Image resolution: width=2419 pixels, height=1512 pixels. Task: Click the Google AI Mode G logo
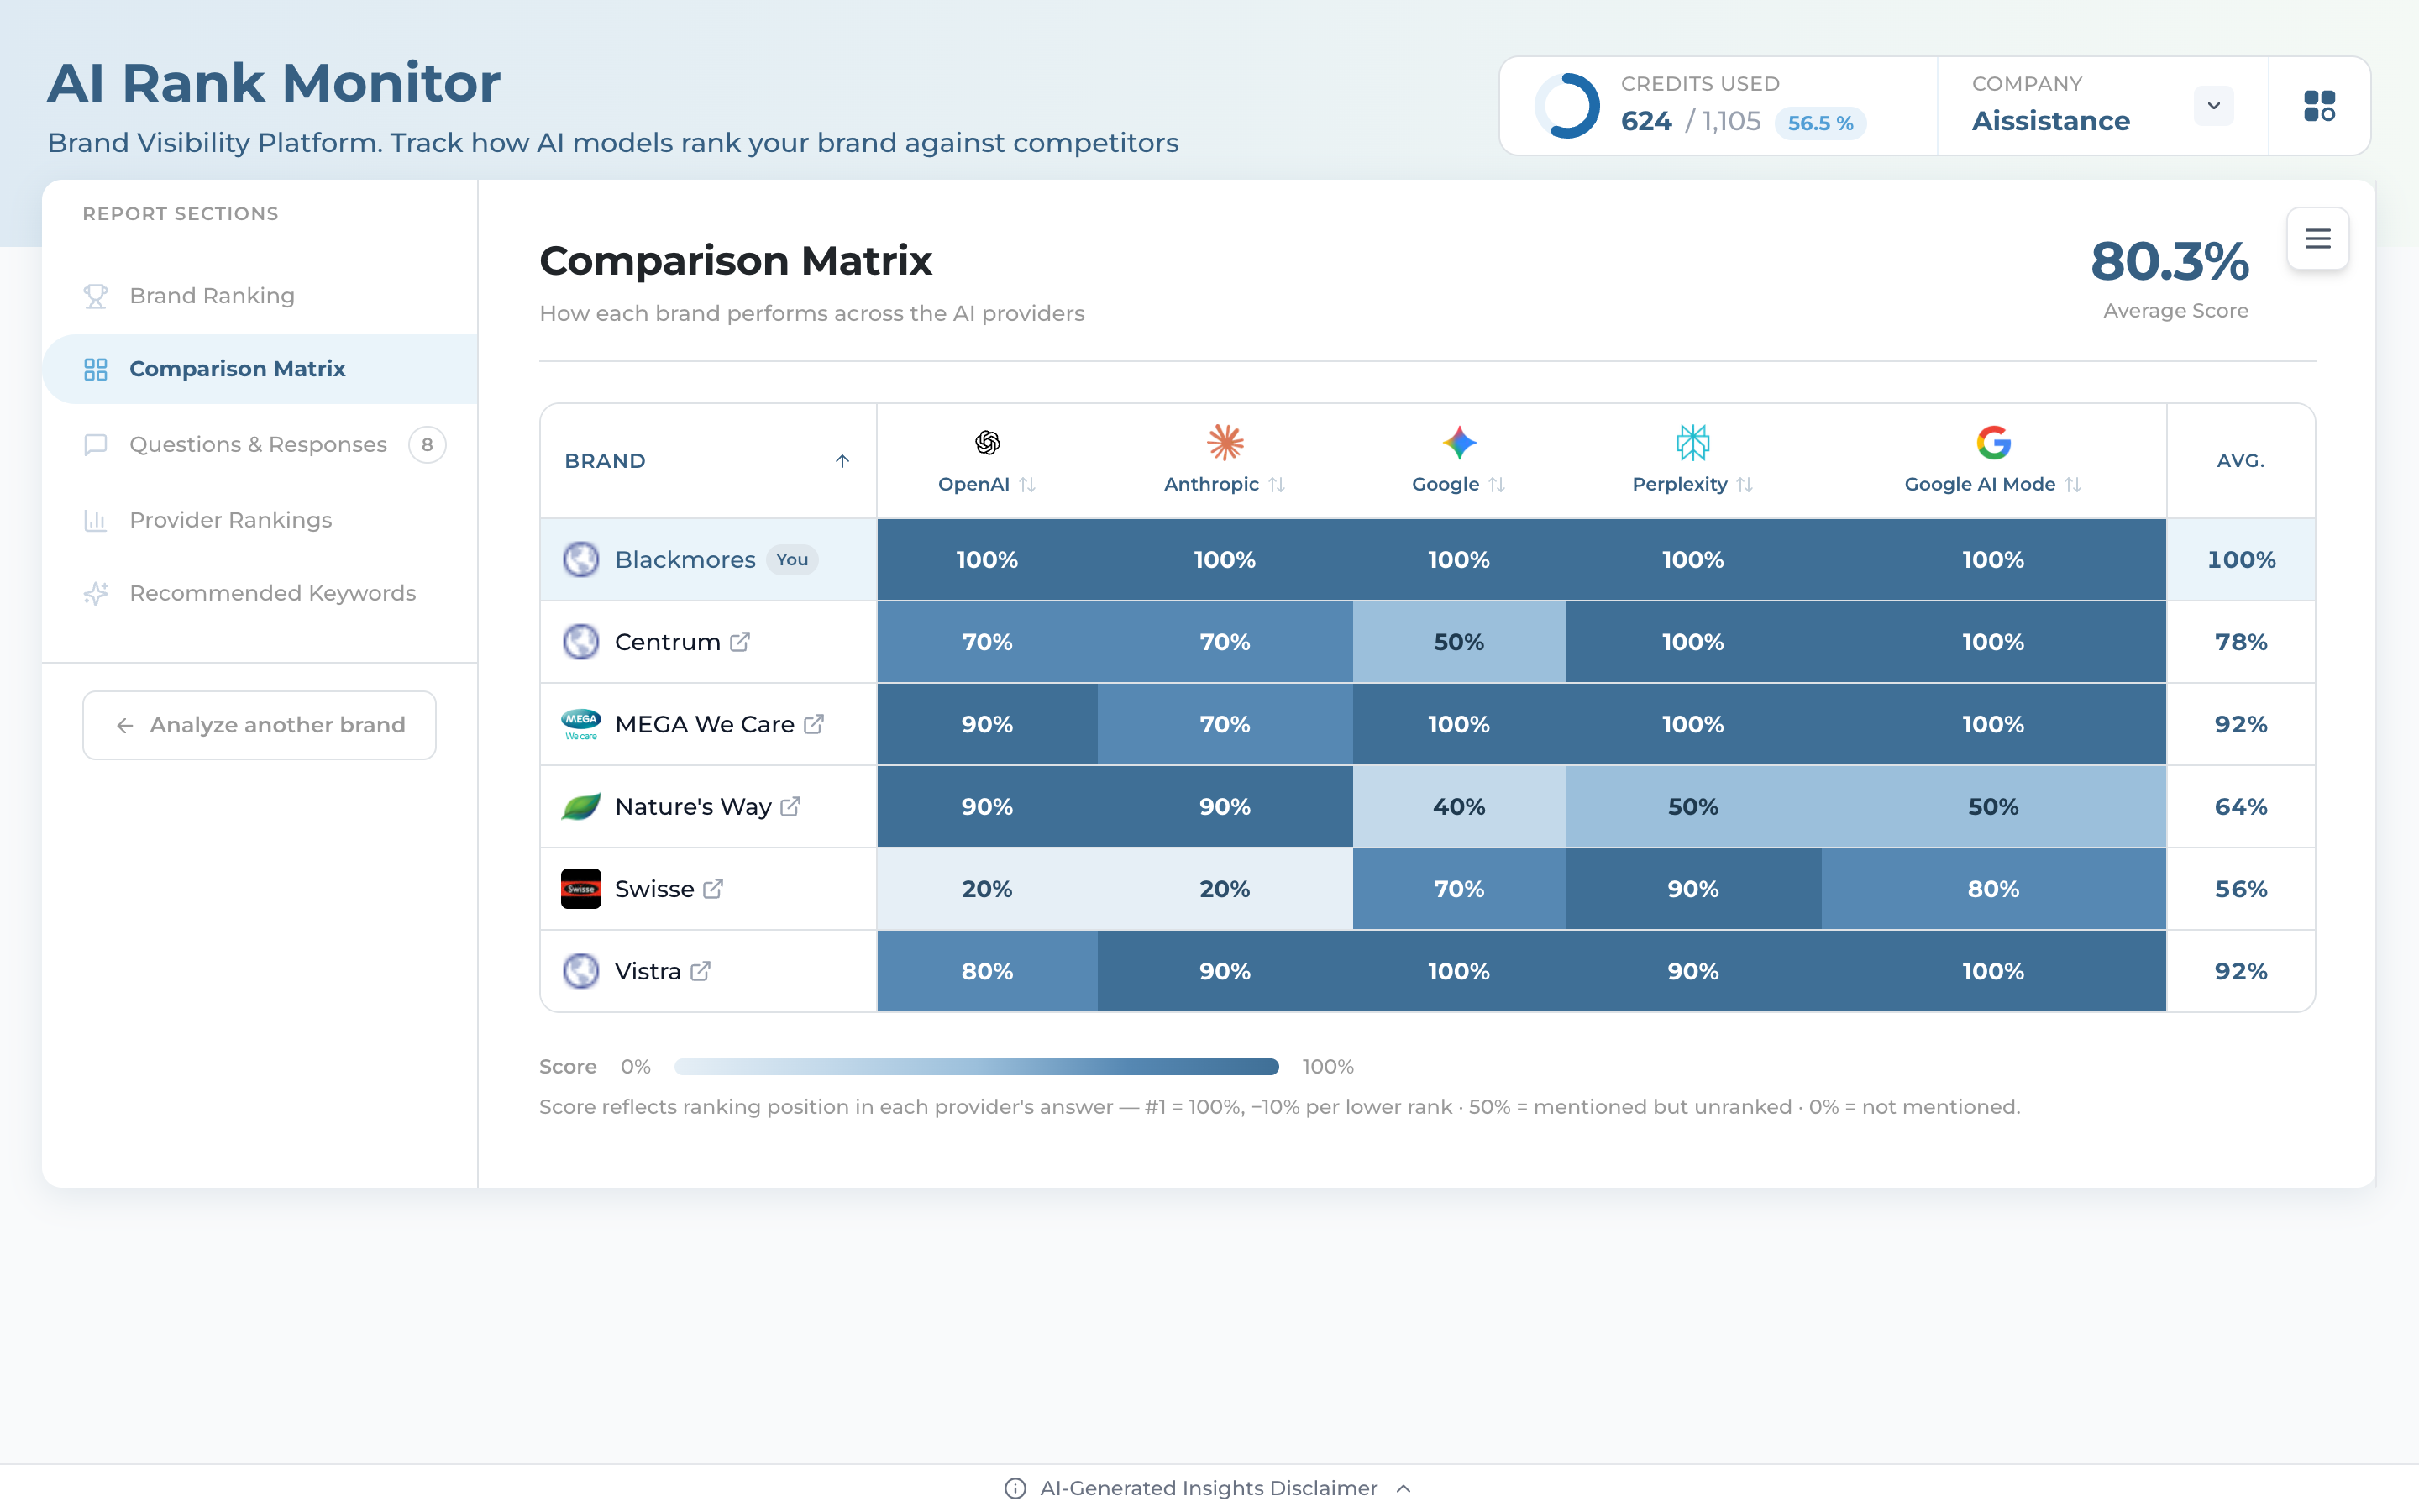click(x=1992, y=442)
